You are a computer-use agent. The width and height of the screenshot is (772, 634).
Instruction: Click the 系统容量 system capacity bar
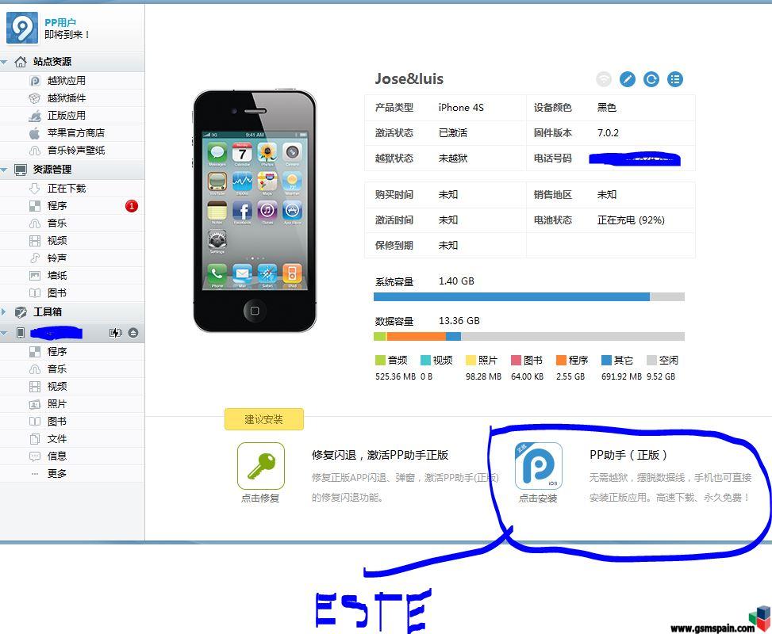528,296
